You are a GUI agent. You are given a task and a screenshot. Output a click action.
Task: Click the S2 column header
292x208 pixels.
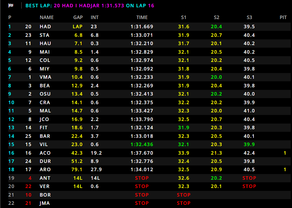click(217, 17)
